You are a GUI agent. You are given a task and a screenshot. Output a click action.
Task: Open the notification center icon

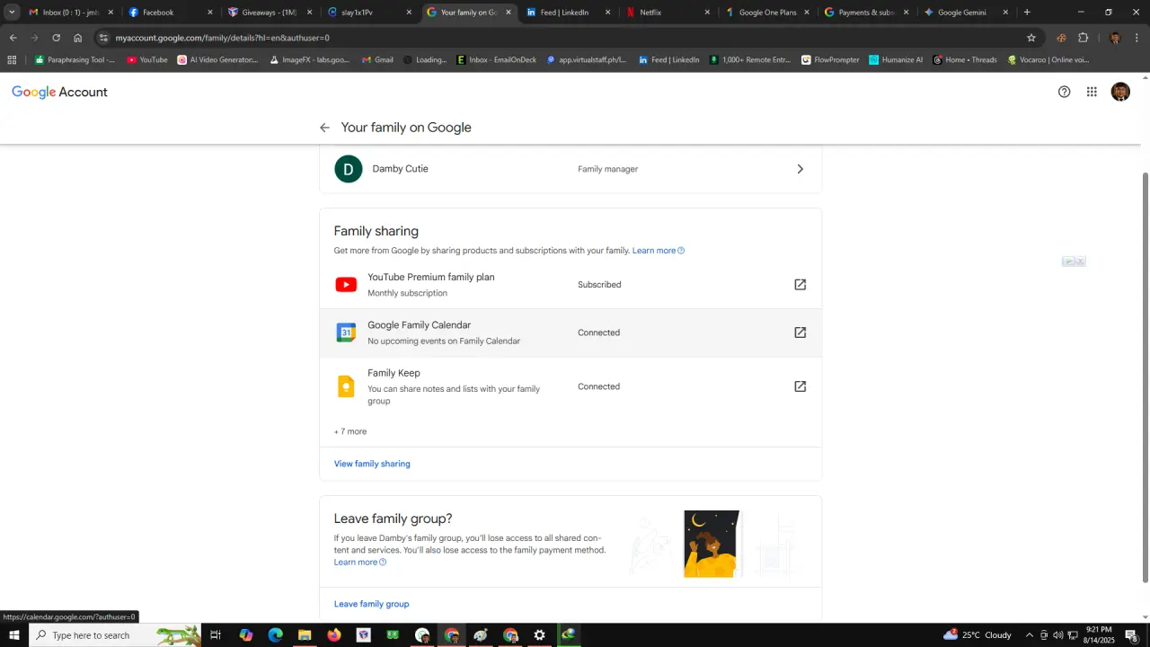(x=1131, y=635)
